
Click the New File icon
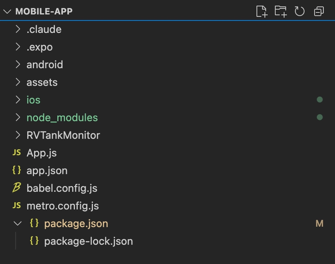262,11
